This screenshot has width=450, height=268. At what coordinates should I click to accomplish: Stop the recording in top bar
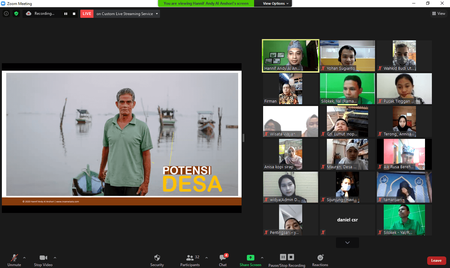[74, 14]
